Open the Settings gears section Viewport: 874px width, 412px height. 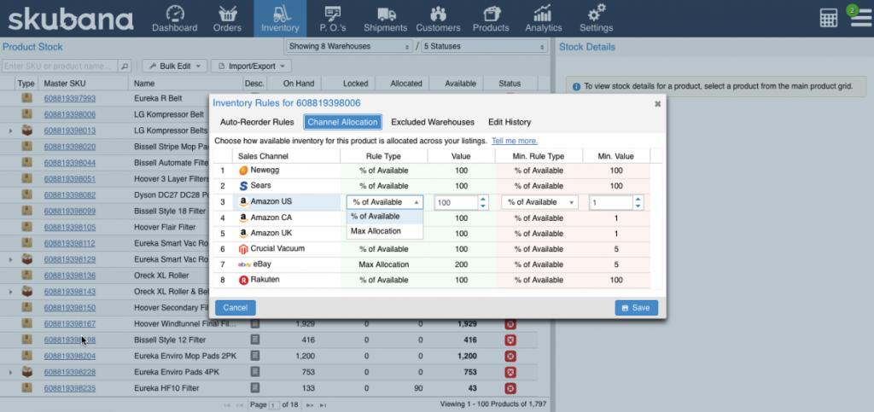pyautogui.click(x=597, y=19)
